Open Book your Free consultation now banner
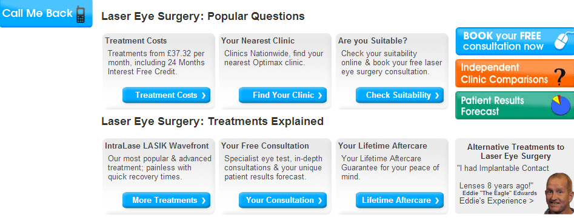The image size is (574, 218). click(515, 41)
